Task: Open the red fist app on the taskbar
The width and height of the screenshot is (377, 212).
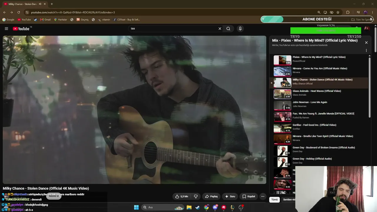Action: click(224, 207)
